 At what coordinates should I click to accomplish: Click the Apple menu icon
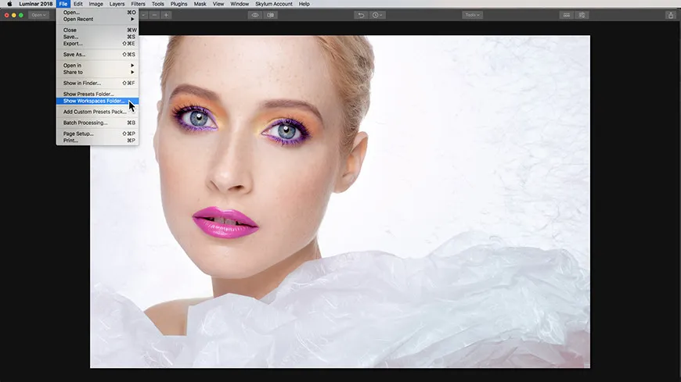pos(9,4)
